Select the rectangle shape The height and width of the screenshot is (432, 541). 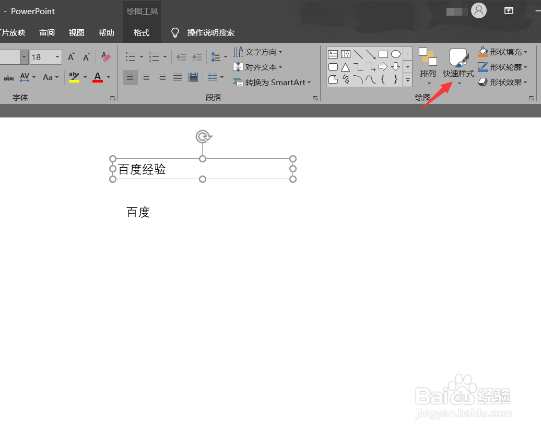(x=383, y=54)
